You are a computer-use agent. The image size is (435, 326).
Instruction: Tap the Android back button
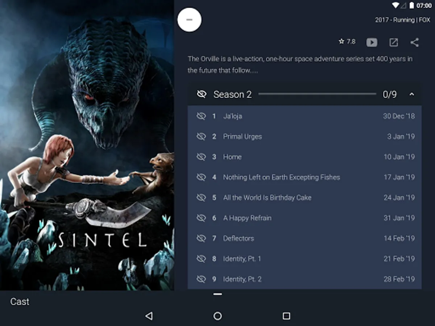(x=149, y=316)
